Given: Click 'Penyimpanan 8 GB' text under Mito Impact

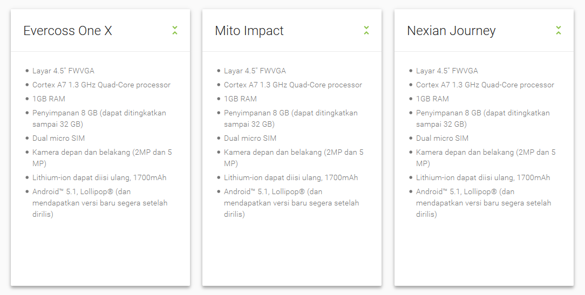Looking at the screenshot, I should click(x=290, y=113).
